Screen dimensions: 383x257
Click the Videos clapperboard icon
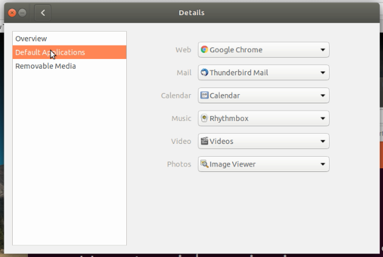[x=205, y=141]
